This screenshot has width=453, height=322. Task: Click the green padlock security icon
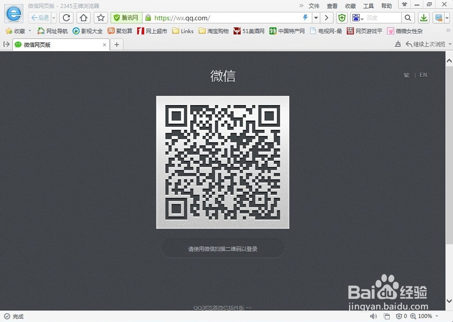(148, 18)
